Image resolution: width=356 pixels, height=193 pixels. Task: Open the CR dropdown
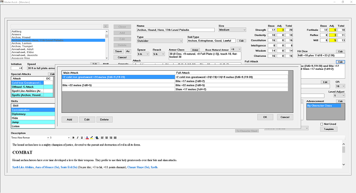click(x=340, y=86)
